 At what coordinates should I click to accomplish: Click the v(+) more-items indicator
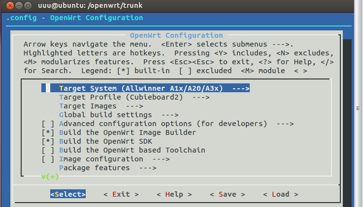[x=50, y=177]
